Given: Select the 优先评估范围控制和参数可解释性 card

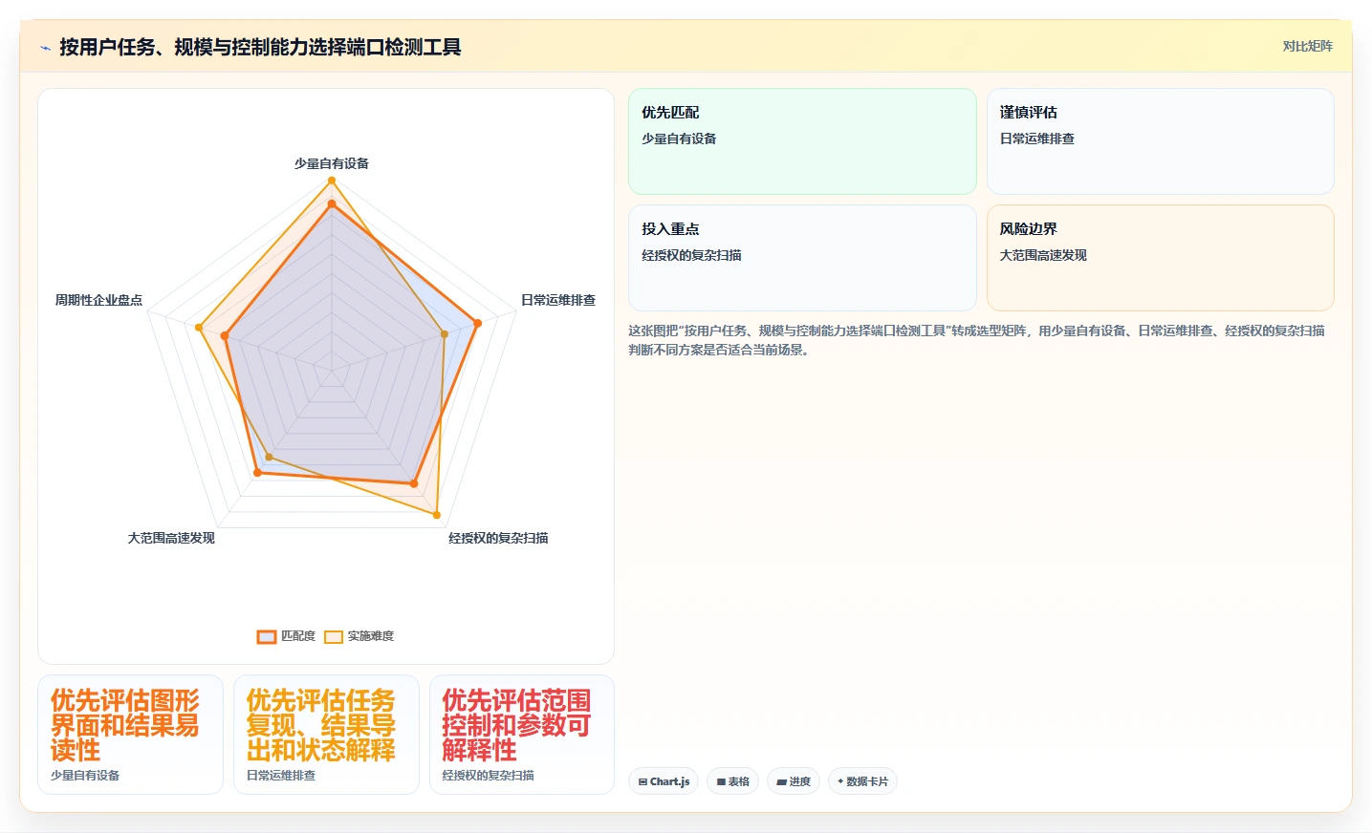Looking at the screenshot, I should click(x=522, y=735).
